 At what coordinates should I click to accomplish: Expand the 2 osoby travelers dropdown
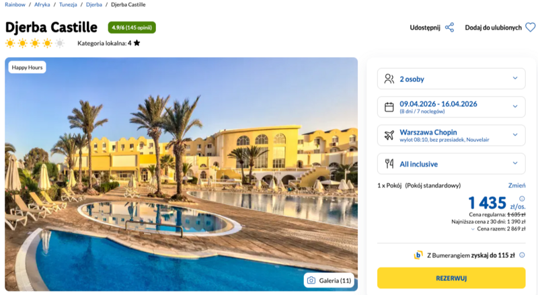coord(451,79)
